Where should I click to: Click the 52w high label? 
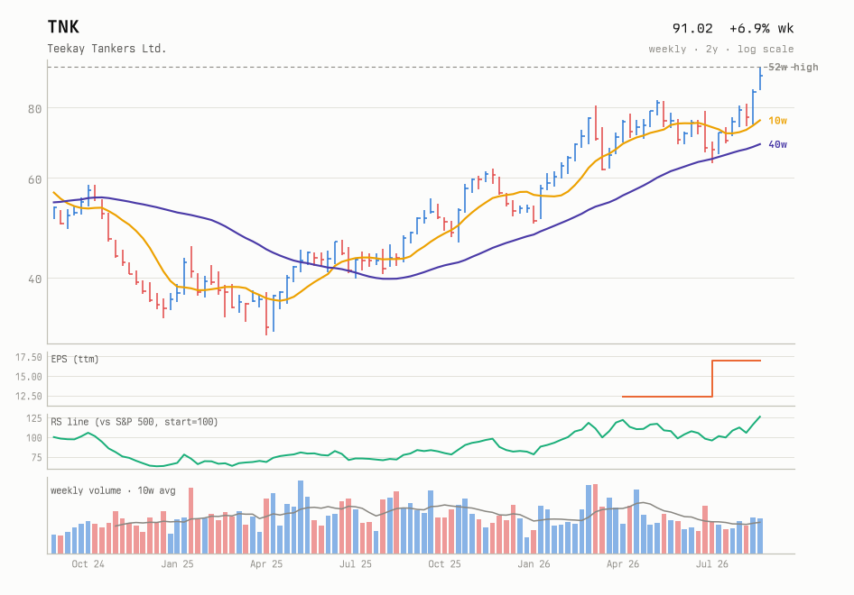click(793, 67)
